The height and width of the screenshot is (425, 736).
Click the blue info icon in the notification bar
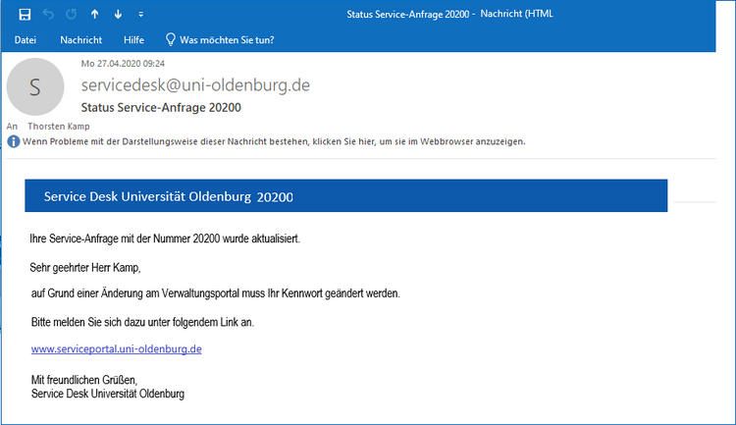pos(14,141)
